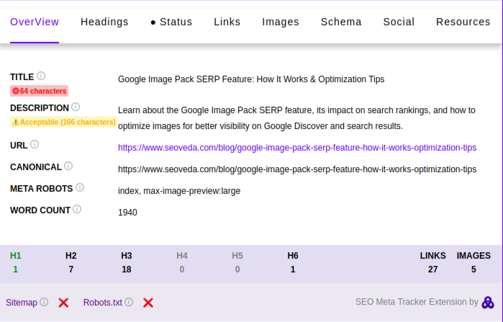Click the Sitemap info icon
Screen dimensions: 503x322
click(x=44, y=302)
